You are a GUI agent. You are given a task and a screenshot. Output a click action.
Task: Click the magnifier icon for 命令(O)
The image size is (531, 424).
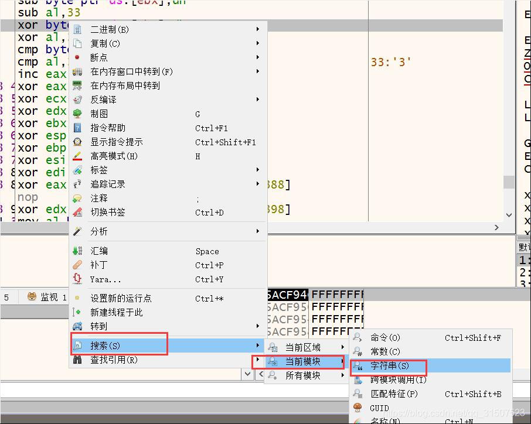(x=358, y=337)
